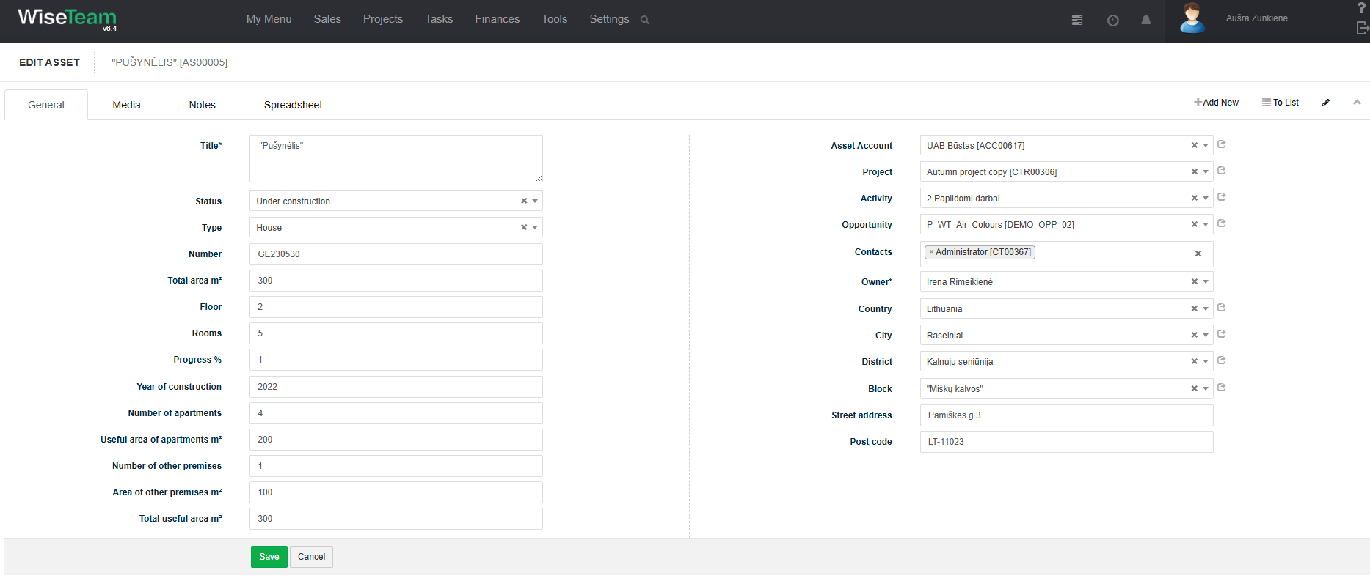Click the pencil edit icon near To List

(x=1325, y=103)
